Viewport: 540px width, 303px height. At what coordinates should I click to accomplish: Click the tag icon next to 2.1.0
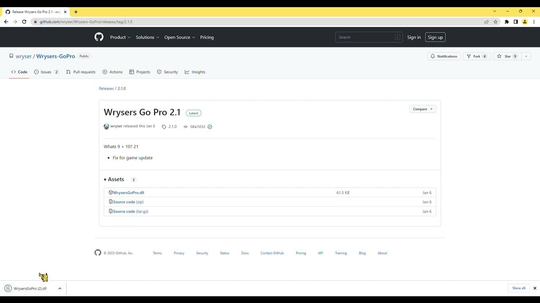coord(164,127)
